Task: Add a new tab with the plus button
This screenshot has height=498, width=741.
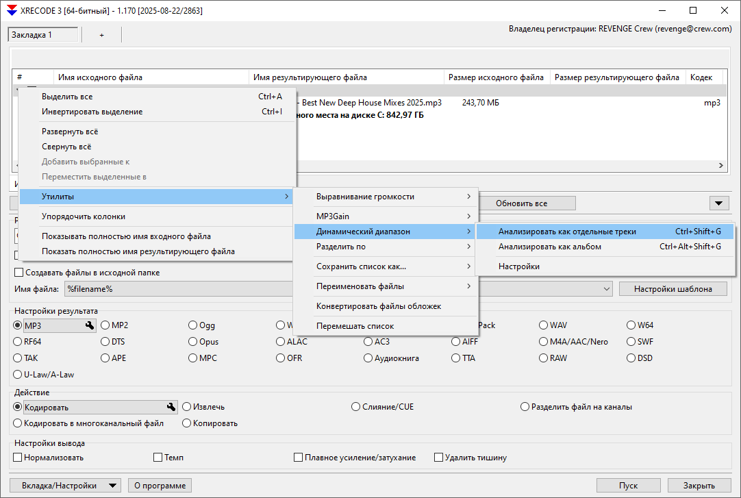Action: (101, 35)
